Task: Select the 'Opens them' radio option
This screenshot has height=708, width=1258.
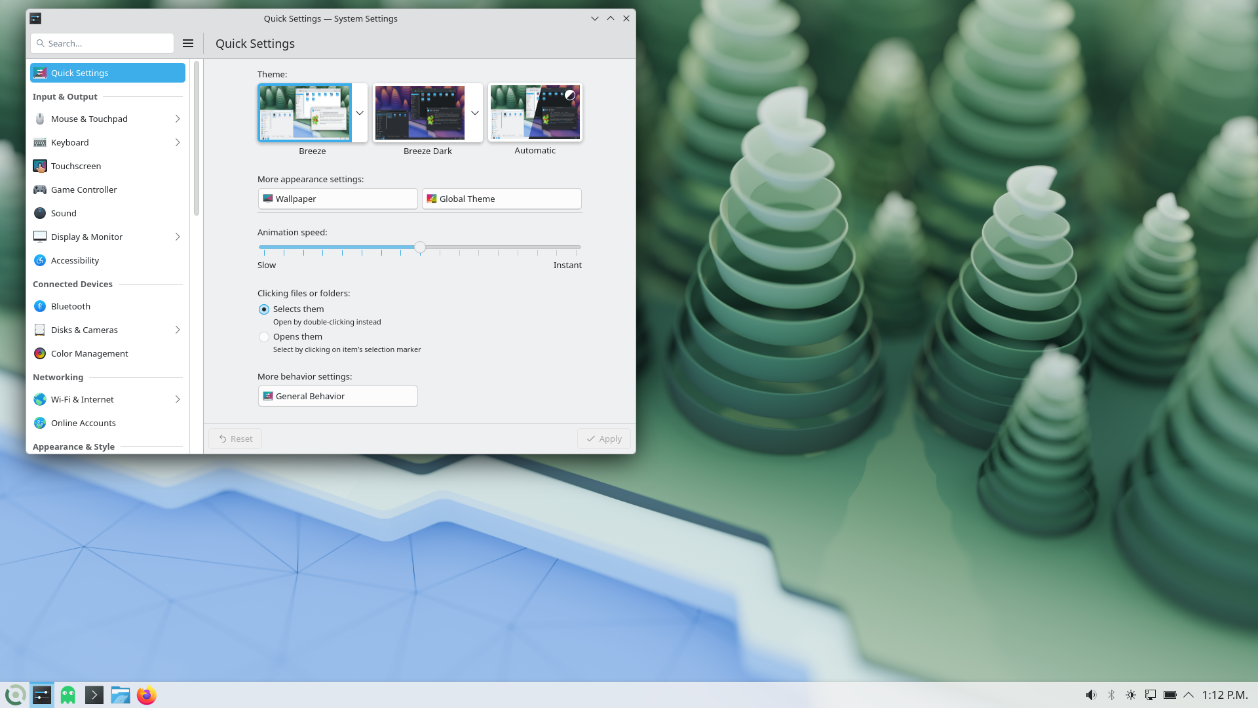Action: 264,337
